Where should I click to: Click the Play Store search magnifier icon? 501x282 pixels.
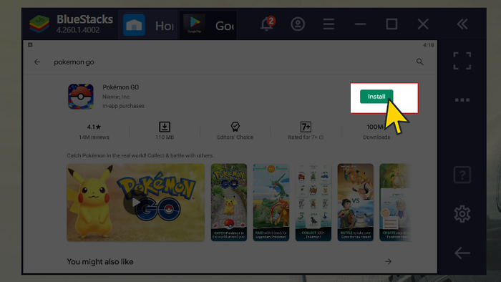[x=420, y=62]
